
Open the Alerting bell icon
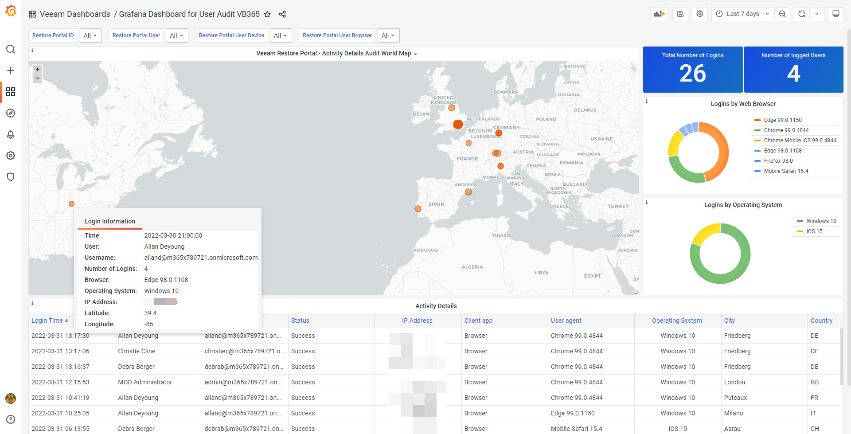tap(11, 134)
